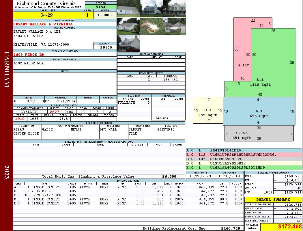Click the legal description 4602 RIDGE ROAD
The height and width of the screenshot is (231, 303).
click(x=29, y=63)
